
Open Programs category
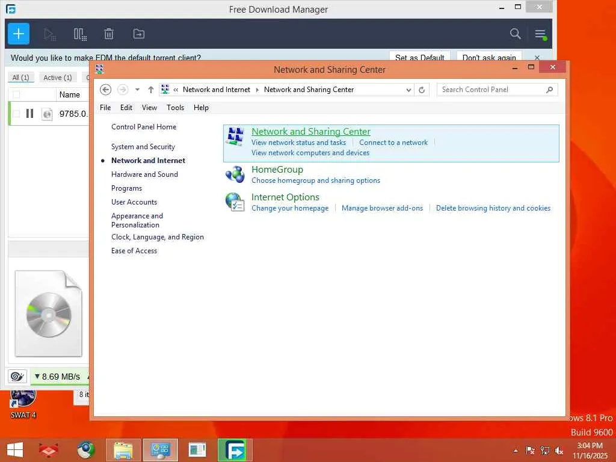click(126, 188)
